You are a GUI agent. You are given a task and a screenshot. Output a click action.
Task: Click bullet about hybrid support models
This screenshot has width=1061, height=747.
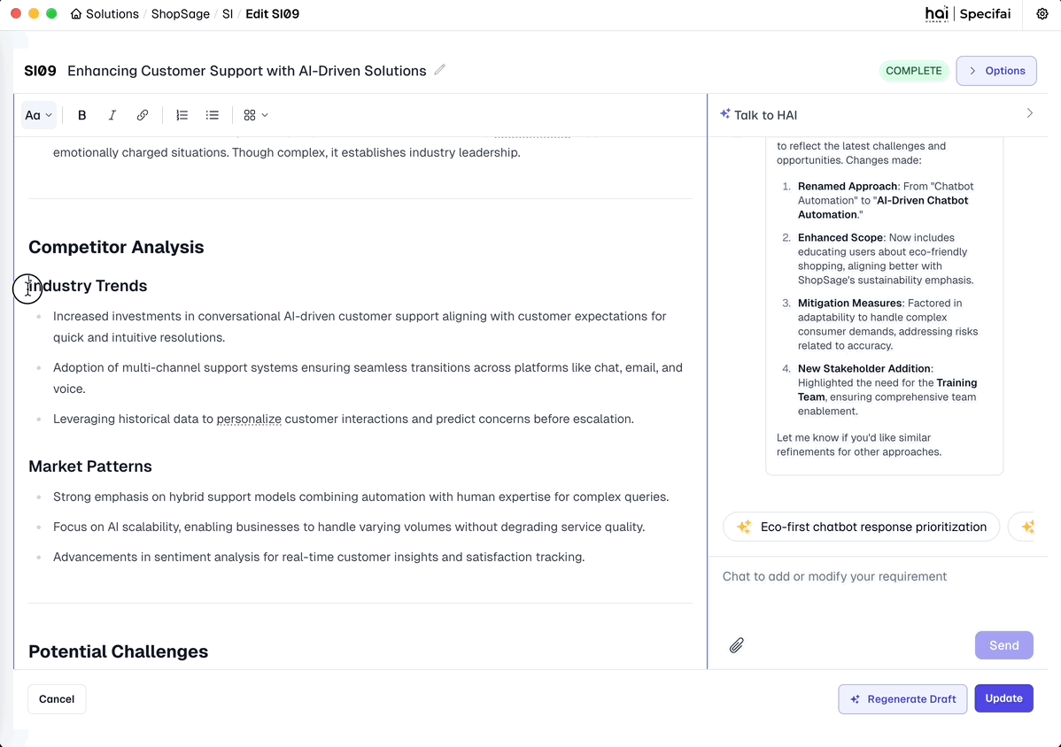(360, 497)
